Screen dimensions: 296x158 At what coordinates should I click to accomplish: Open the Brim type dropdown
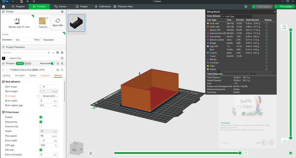(x=49, y=96)
